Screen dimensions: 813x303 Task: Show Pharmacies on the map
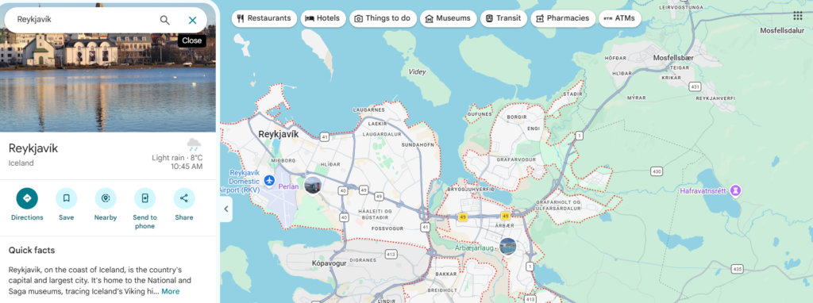tap(563, 18)
